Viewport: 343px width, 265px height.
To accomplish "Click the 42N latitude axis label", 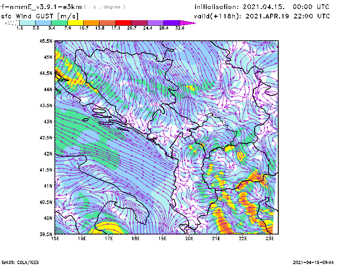I will 48,154.
